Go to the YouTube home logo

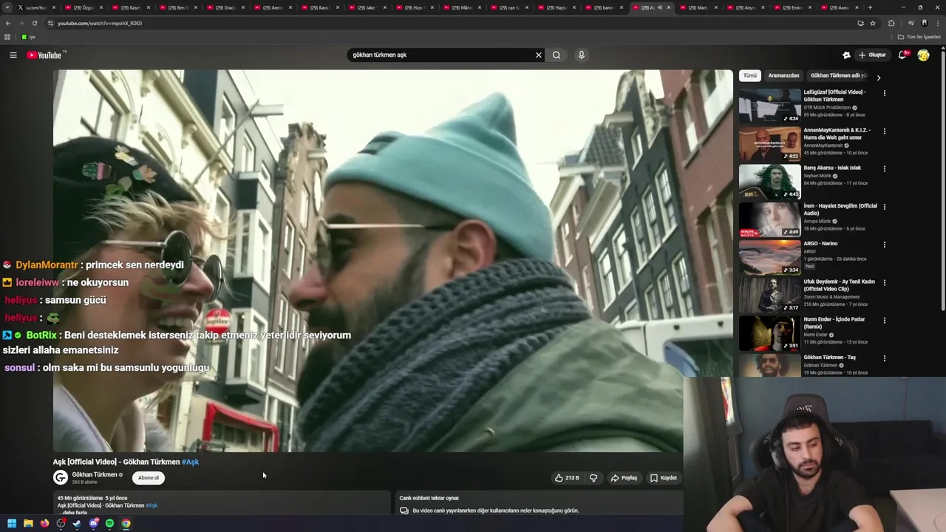click(x=45, y=55)
